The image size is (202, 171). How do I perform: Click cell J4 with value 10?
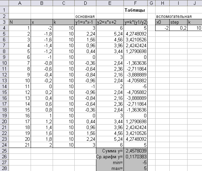coord(195,28)
